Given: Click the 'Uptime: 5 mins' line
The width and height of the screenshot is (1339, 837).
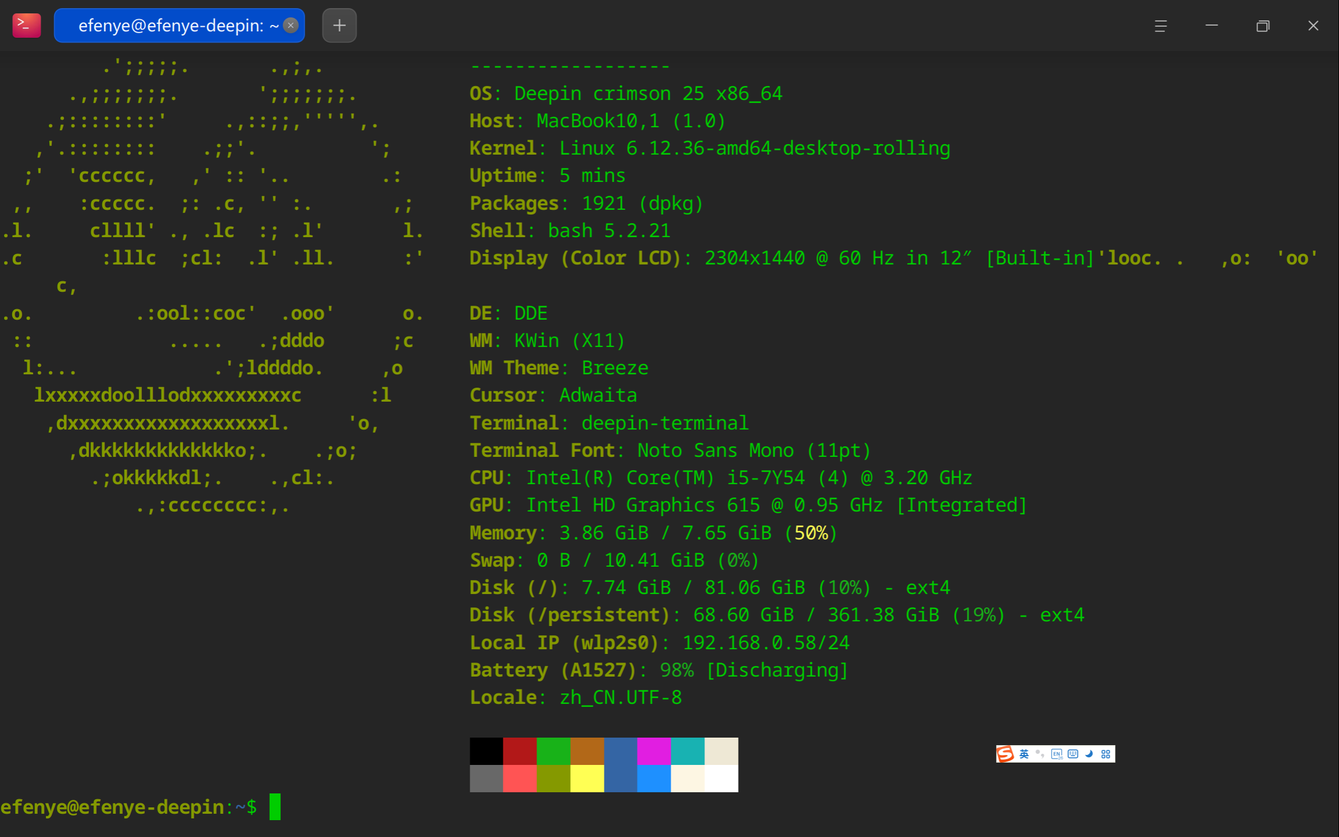Looking at the screenshot, I should tap(547, 176).
